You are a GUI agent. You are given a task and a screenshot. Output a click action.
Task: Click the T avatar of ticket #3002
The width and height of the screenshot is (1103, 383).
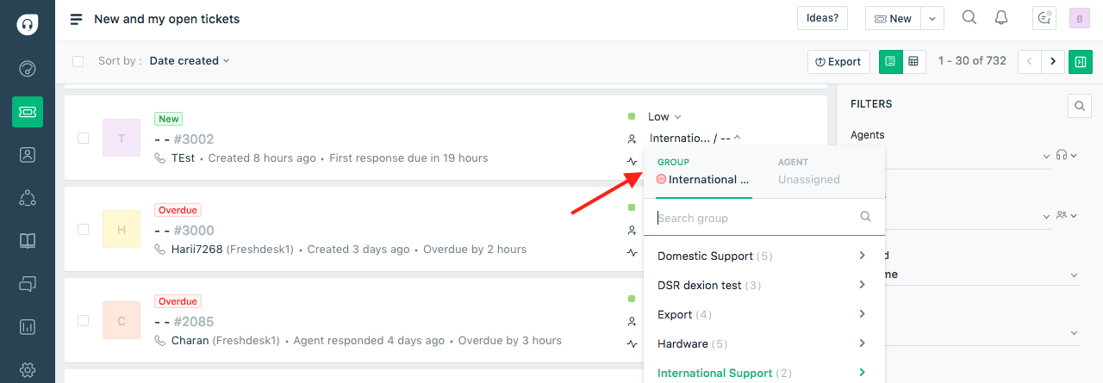(x=122, y=138)
